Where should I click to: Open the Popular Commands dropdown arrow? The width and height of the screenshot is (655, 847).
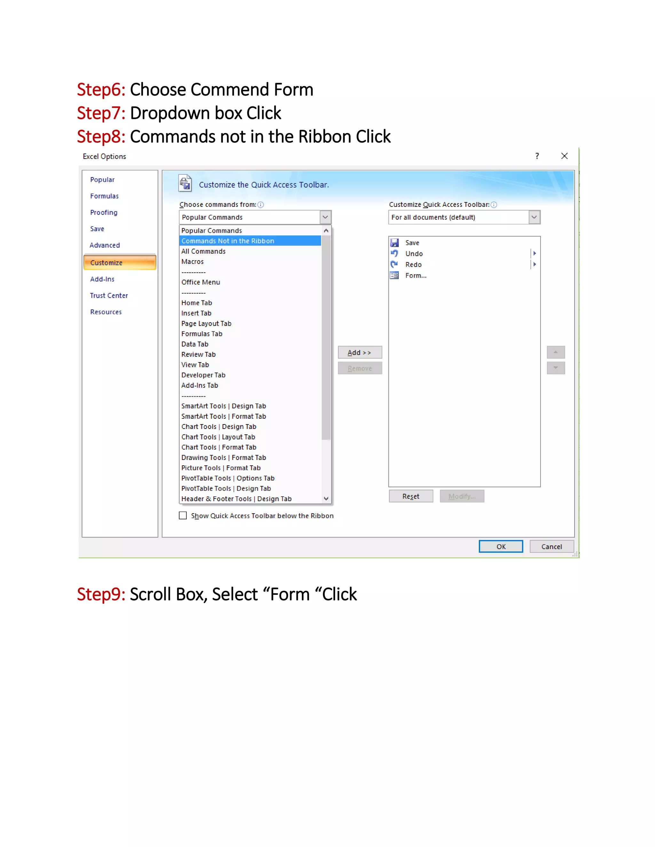[x=325, y=217]
